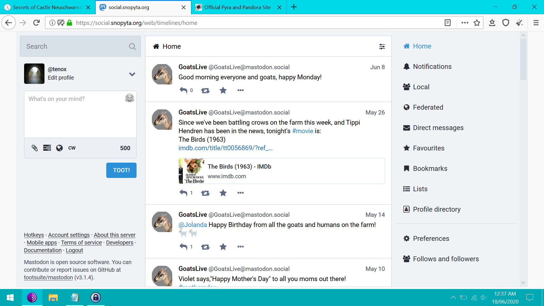The image size is (544, 306).
Task: Reply to the Good morning goats post
Action: [x=183, y=90]
